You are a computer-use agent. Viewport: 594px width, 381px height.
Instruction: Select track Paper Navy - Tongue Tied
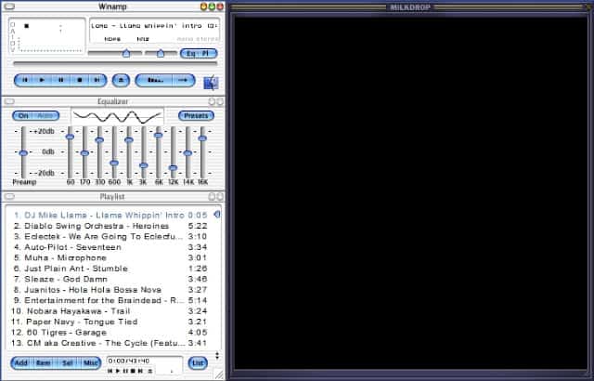coord(111,322)
